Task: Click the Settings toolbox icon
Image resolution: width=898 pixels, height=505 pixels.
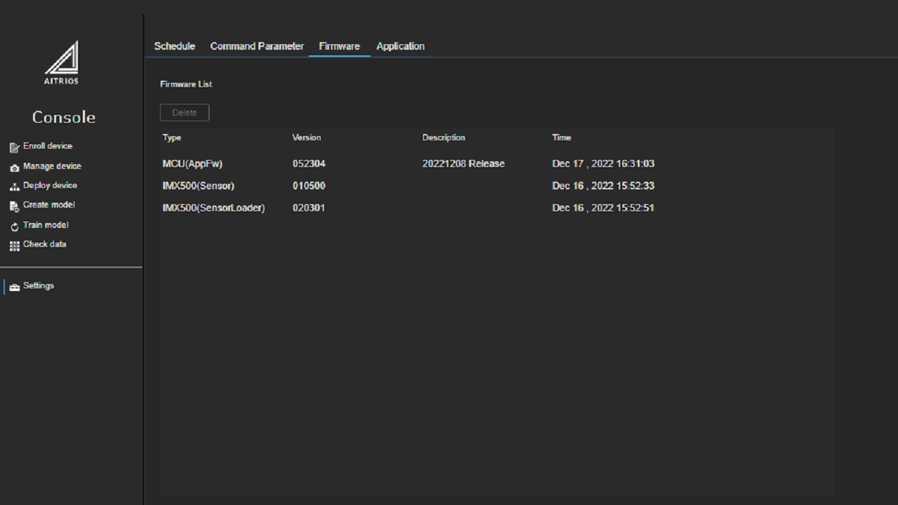Action: tap(15, 287)
